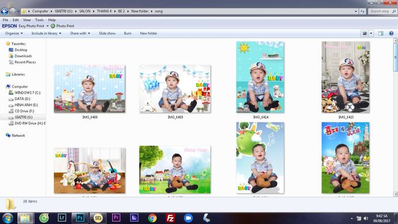The width and height of the screenshot is (398, 224).
Task: Select the IMG_6415 thumbnail
Action: (x=346, y=77)
